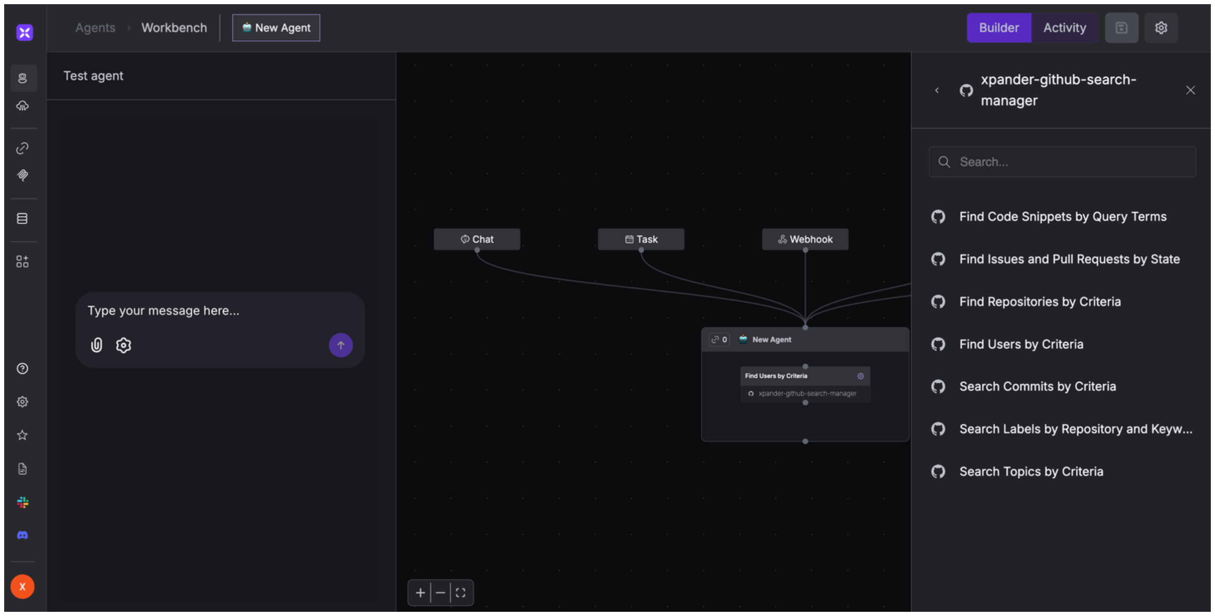Click the fit-to-view icon on canvas controls

(461, 593)
